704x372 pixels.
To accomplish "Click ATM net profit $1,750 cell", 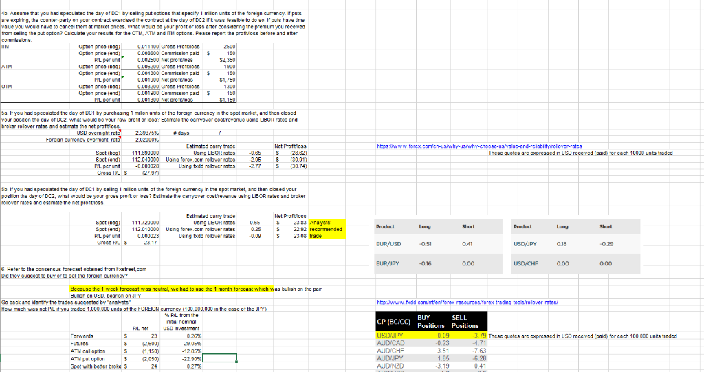I will (219, 80).
